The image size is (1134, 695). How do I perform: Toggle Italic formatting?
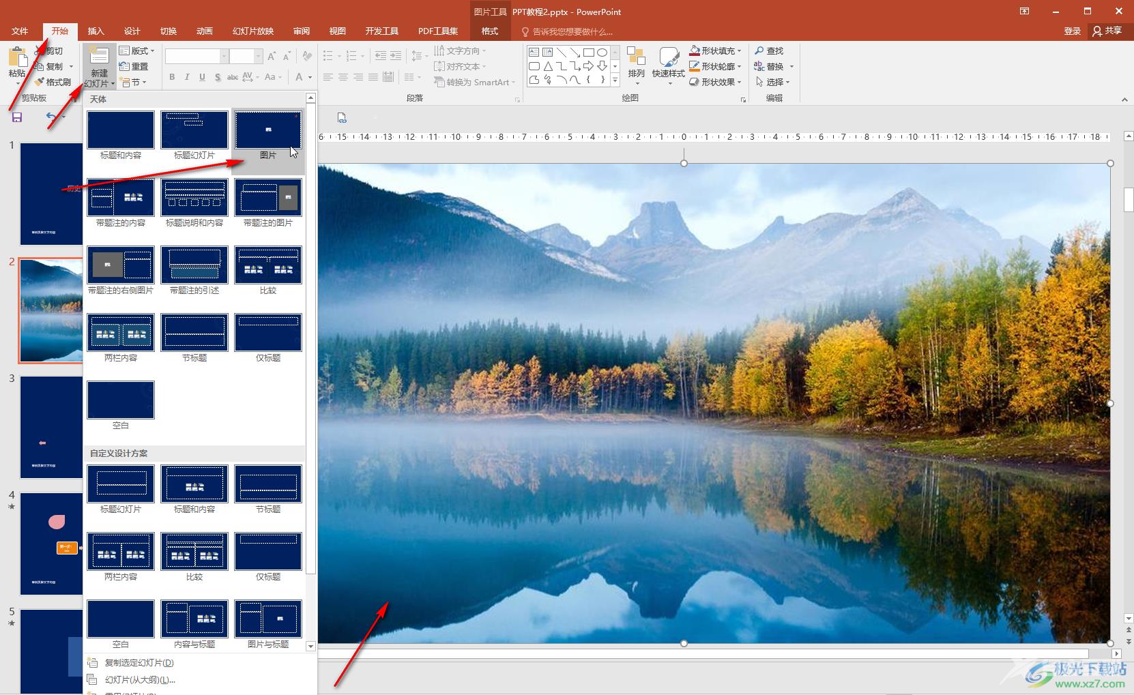[187, 77]
